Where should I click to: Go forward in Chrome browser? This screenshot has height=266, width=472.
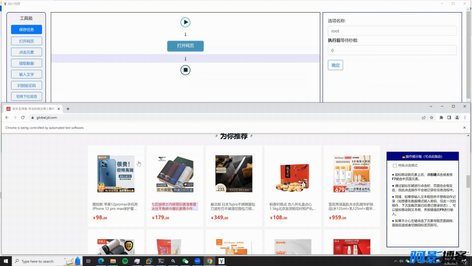[15, 118]
